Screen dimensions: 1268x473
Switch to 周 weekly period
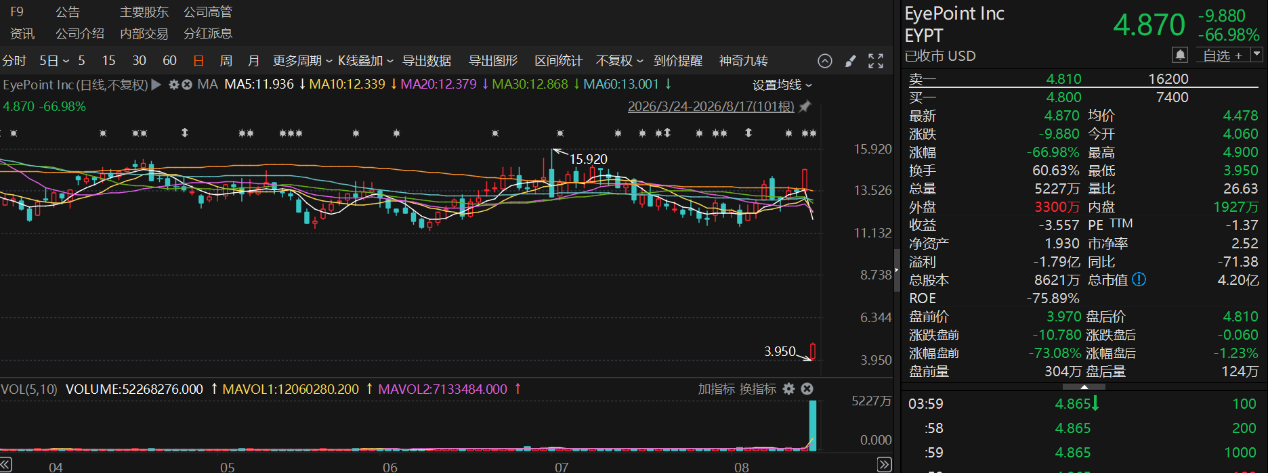(226, 61)
